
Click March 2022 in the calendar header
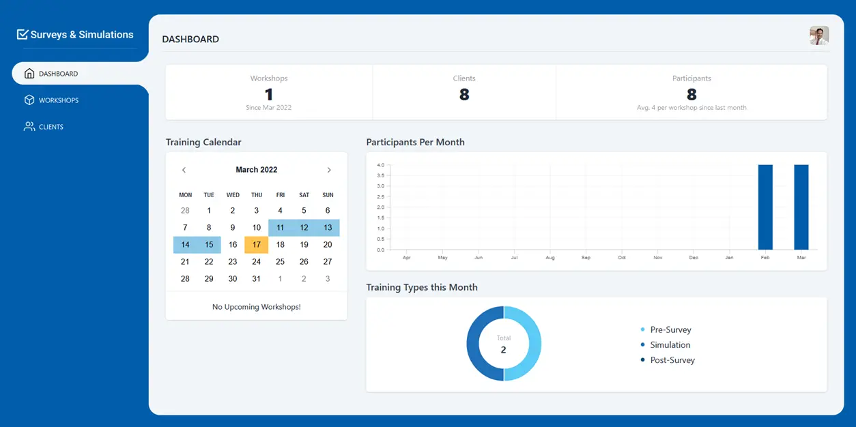tap(256, 169)
